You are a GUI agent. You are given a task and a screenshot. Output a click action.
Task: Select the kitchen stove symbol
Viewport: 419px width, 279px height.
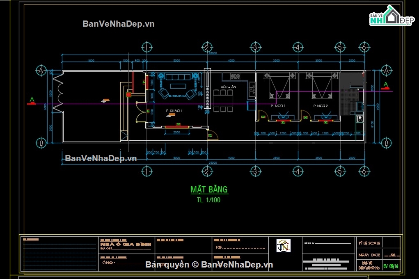235,77
